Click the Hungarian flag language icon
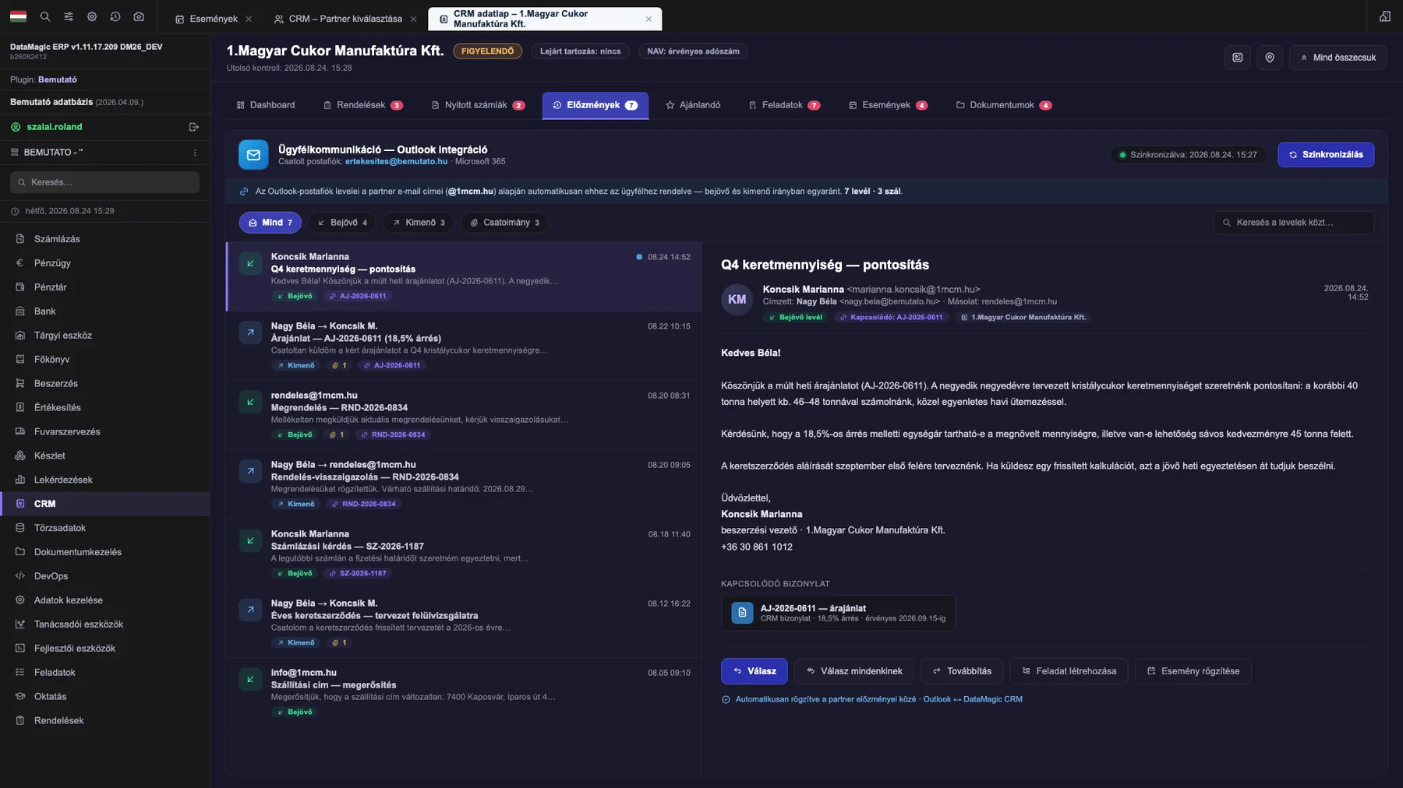This screenshot has width=1403, height=788. click(18, 16)
